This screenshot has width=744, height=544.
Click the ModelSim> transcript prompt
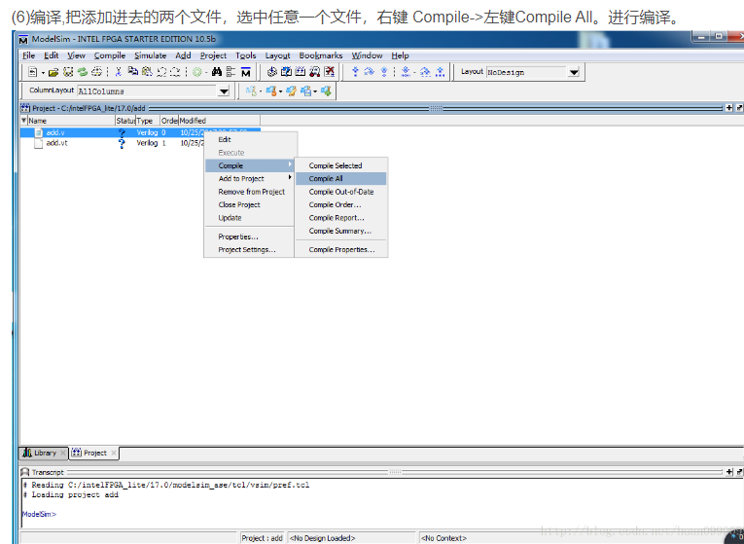click(39, 514)
